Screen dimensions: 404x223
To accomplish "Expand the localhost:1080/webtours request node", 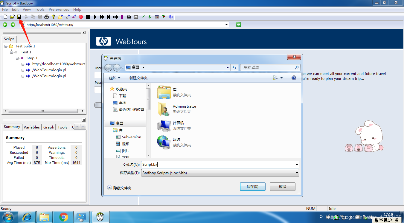I will pyautogui.click(x=23, y=64).
